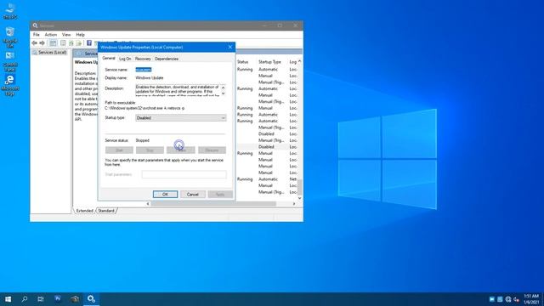
Task: Open the This PC desktop icon
Action: [x=10, y=11]
